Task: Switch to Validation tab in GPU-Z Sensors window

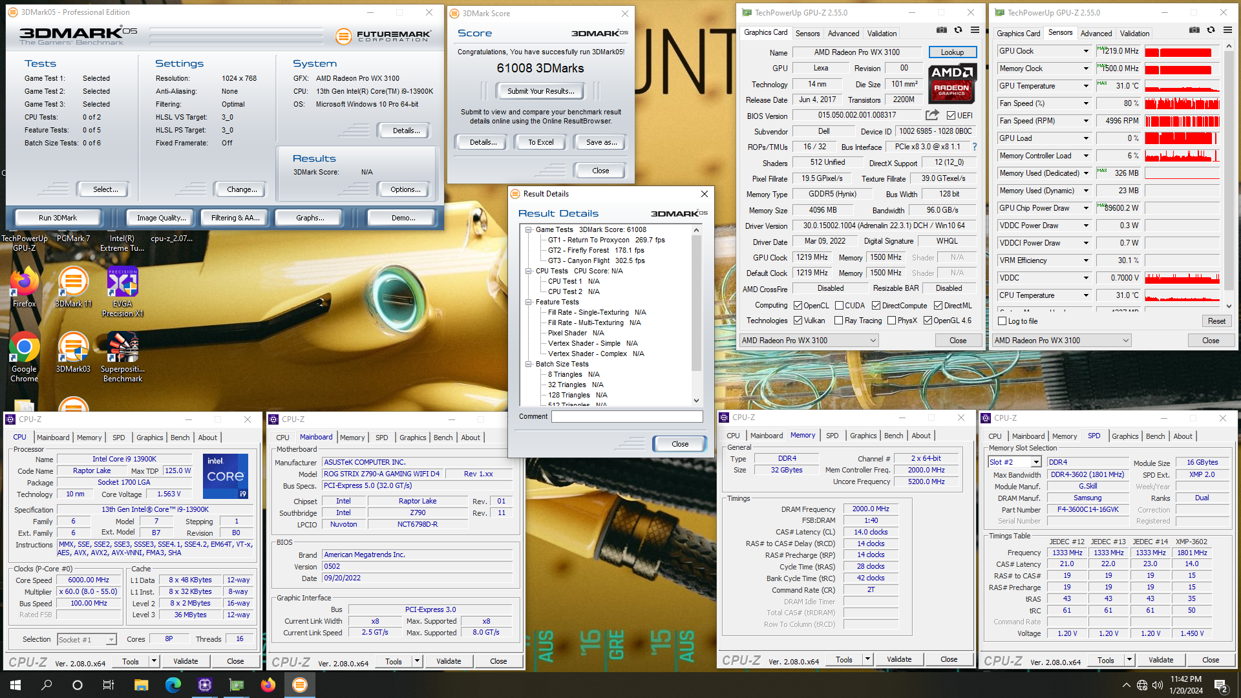Action: pos(1134,34)
